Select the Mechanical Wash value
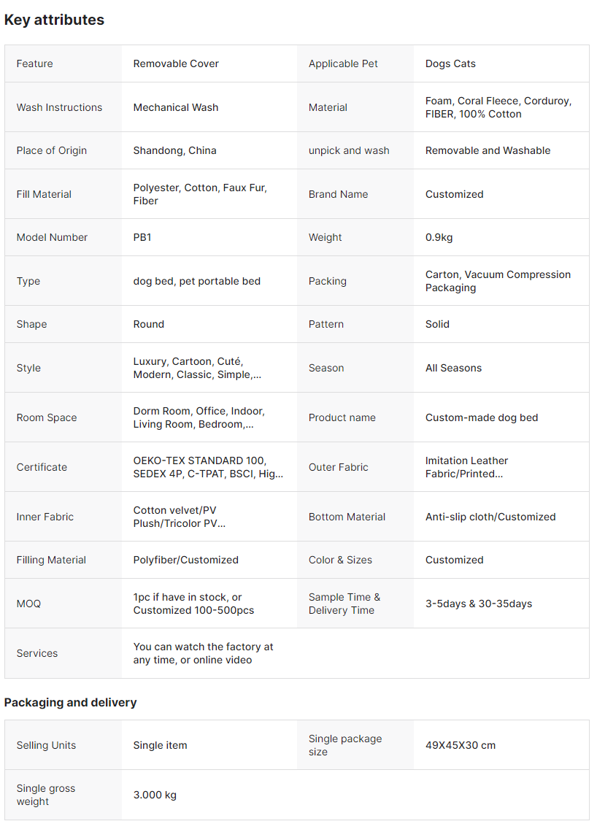Image resolution: width=597 pixels, height=832 pixels. [x=176, y=107]
